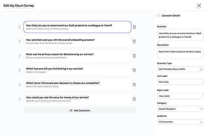Delete the onboarding process question
The height and width of the screenshot is (136, 206).
134,41
